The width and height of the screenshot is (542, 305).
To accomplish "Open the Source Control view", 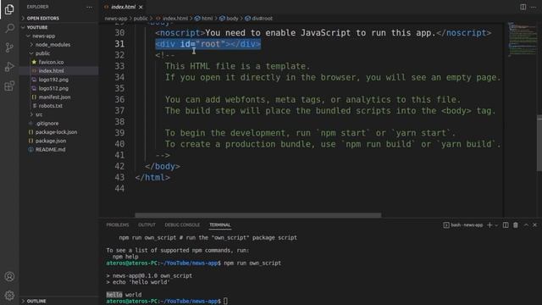I will click(x=9, y=47).
